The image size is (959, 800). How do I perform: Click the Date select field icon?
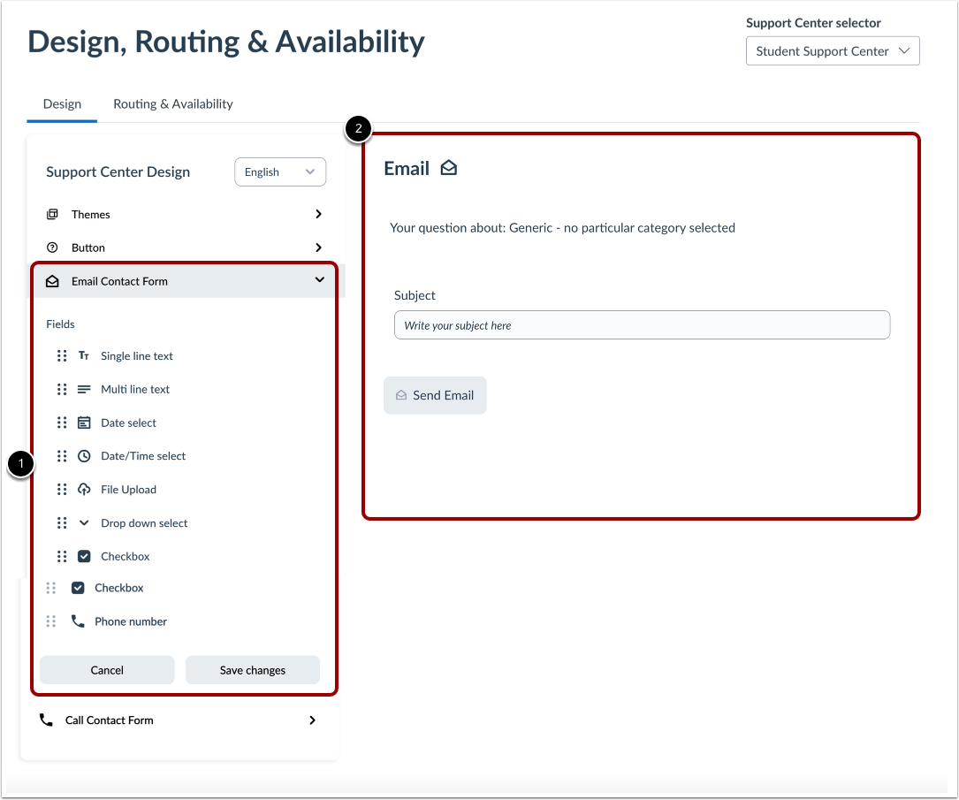(x=83, y=423)
